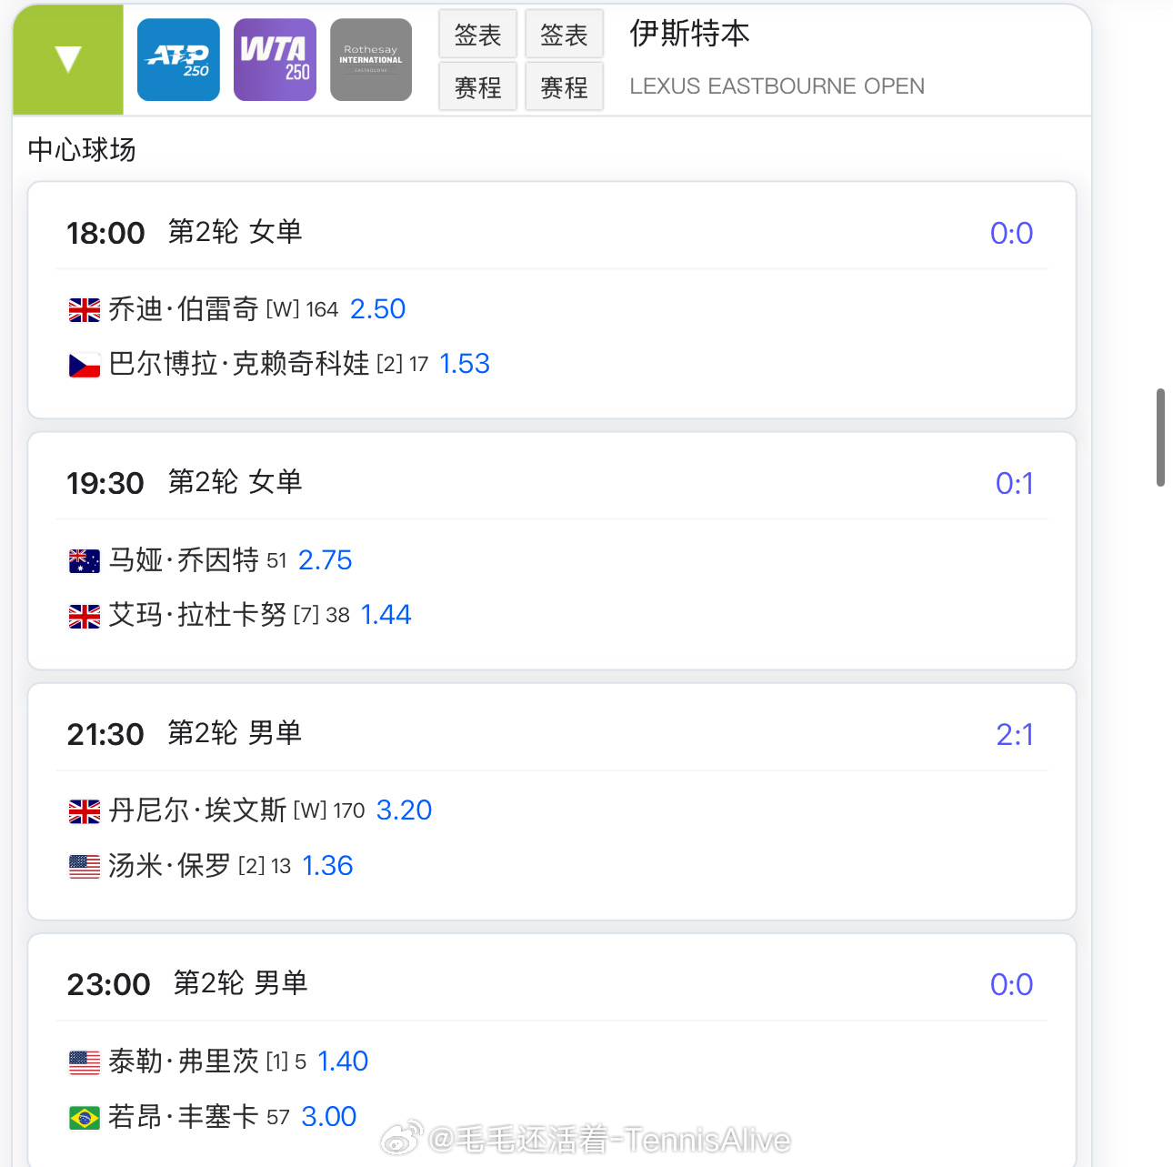The image size is (1173, 1167).
Task: Open the 19:30 women's singles match
Action: 552,551
